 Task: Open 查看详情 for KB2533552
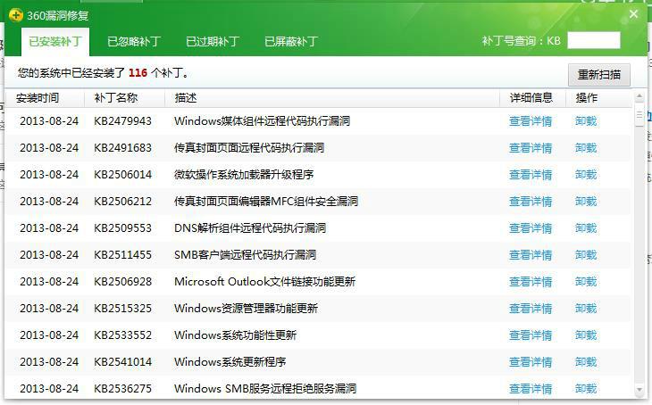tap(531, 335)
